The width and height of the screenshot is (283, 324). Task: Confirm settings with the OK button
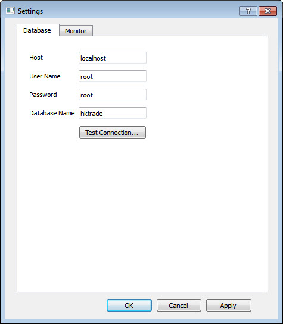click(129, 305)
